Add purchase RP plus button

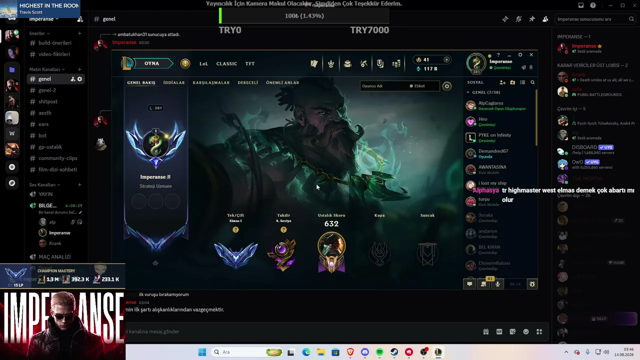(x=446, y=59)
